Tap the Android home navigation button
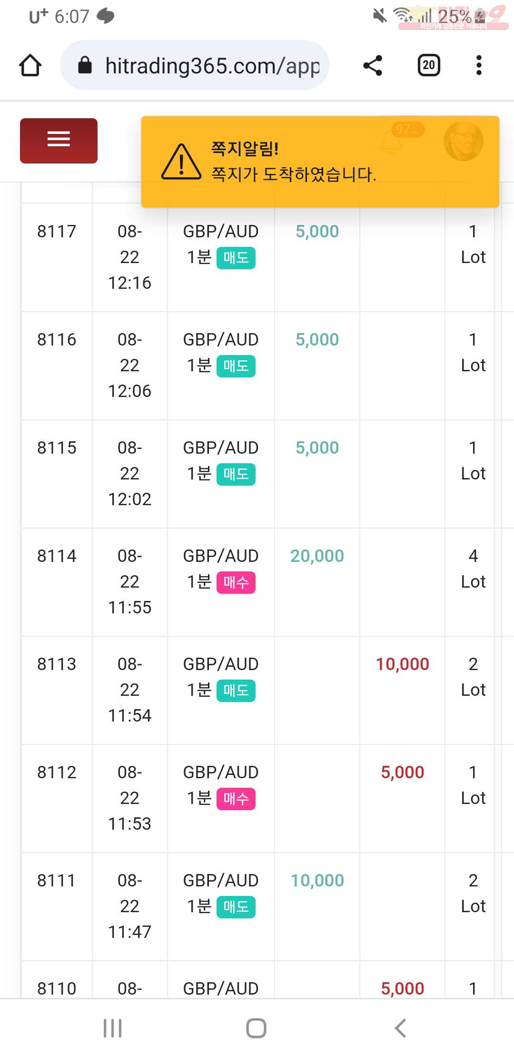Screen dimensions: 514x1058 [256, 1028]
